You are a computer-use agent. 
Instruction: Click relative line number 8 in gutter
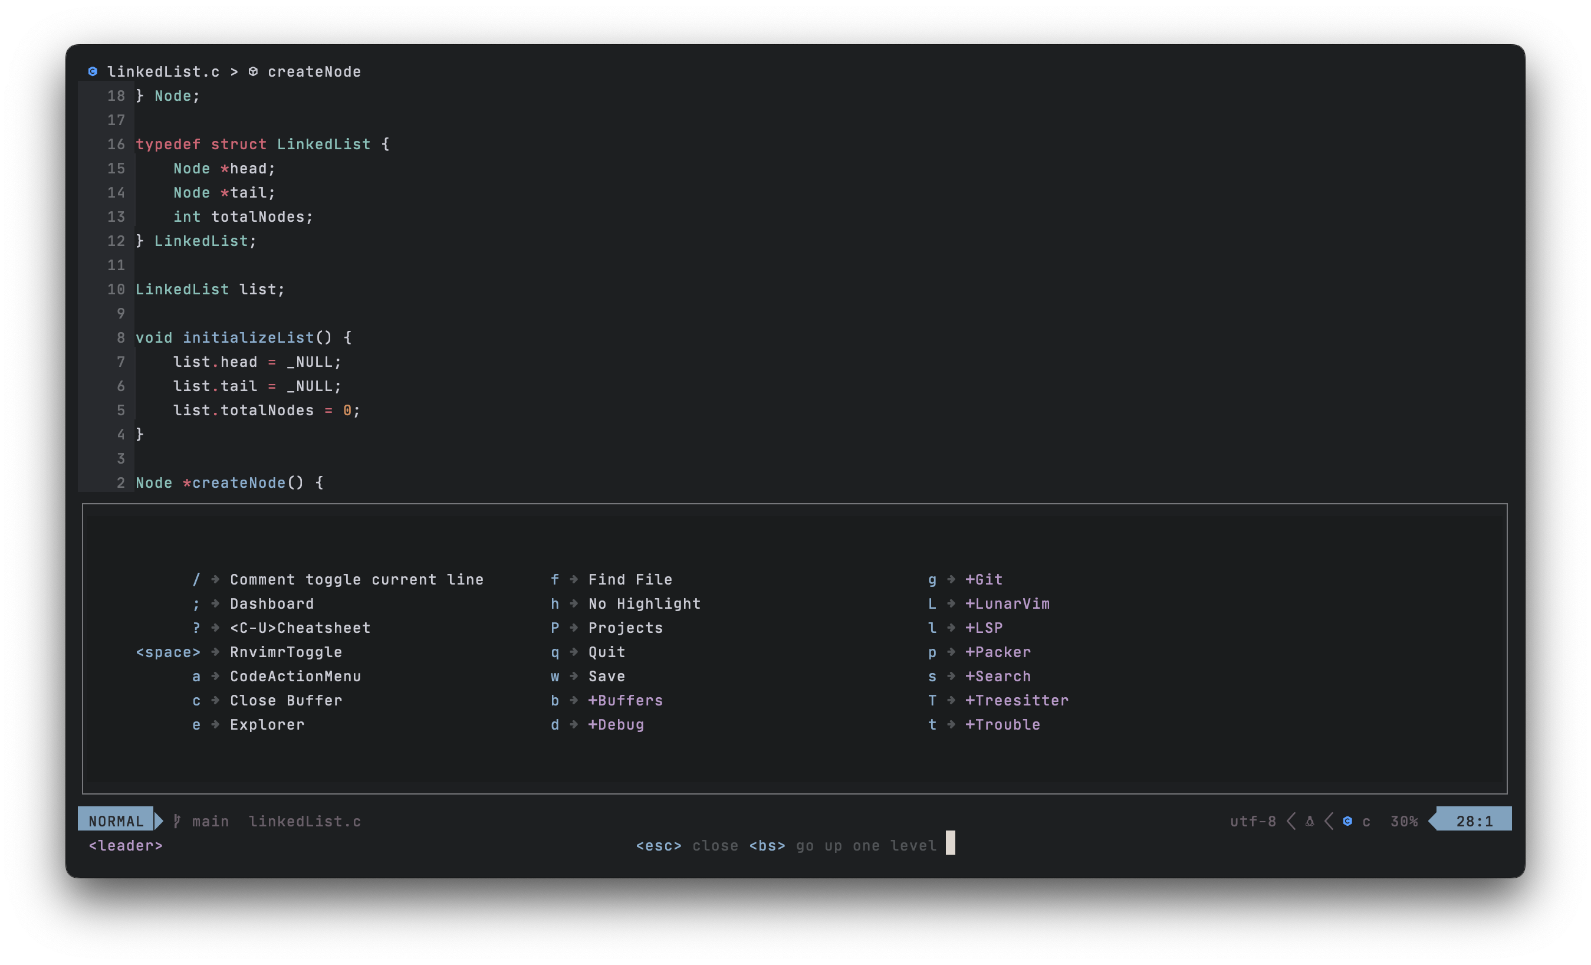pos(121,338)
